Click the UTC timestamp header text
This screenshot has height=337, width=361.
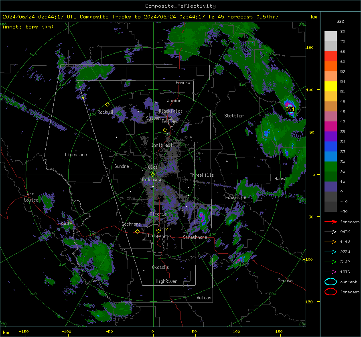(x=140, y=17)
